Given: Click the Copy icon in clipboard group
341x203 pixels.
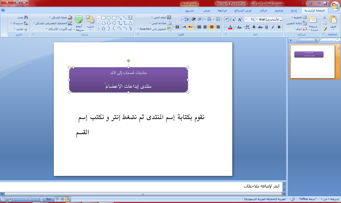Looking at the screenshot, I should [x=324, y=23].
